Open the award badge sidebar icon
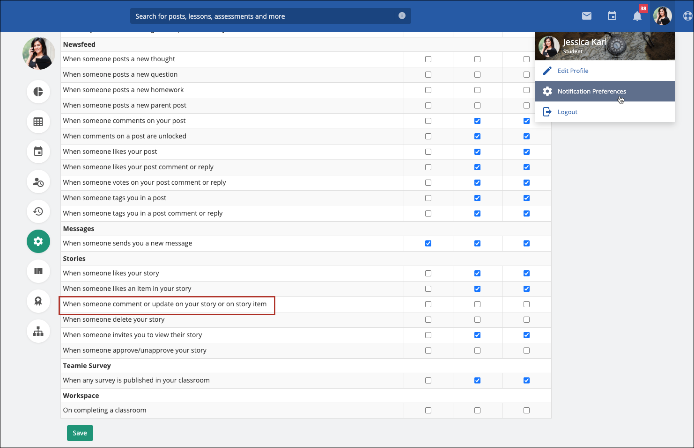Viewport: 694px width, 448px height. coord(38,301)
